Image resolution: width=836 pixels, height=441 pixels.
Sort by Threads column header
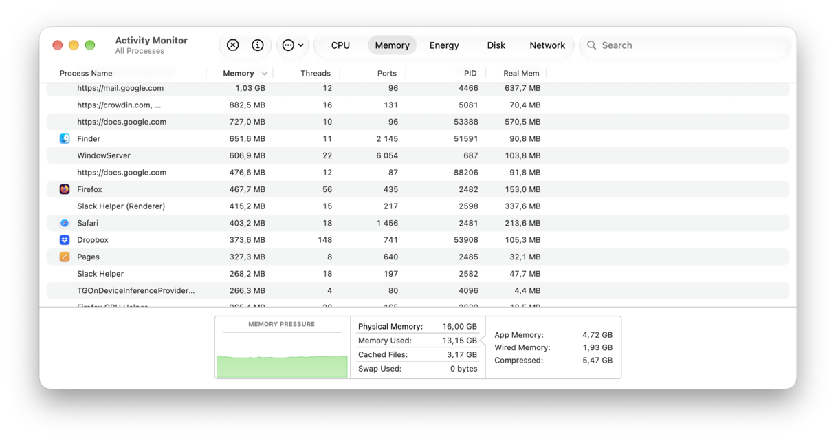click(x=316, y=73)
